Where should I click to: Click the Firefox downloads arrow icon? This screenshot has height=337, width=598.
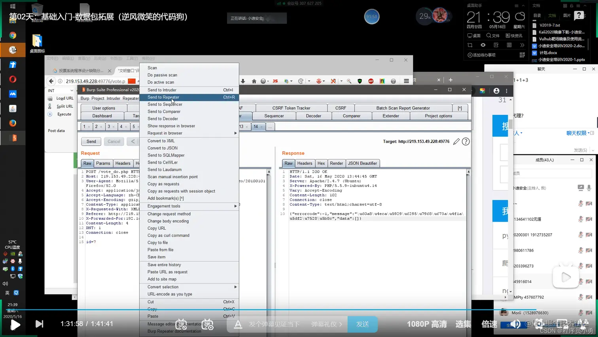click(x=243, y=81)
